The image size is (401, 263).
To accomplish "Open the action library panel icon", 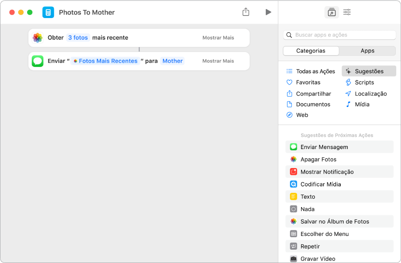I will [331, 12].
